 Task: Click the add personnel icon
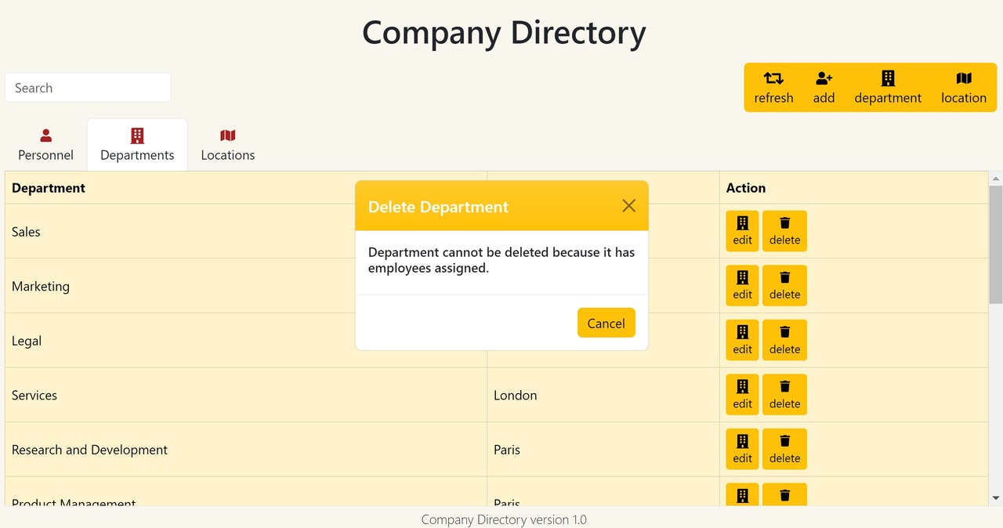824,78
